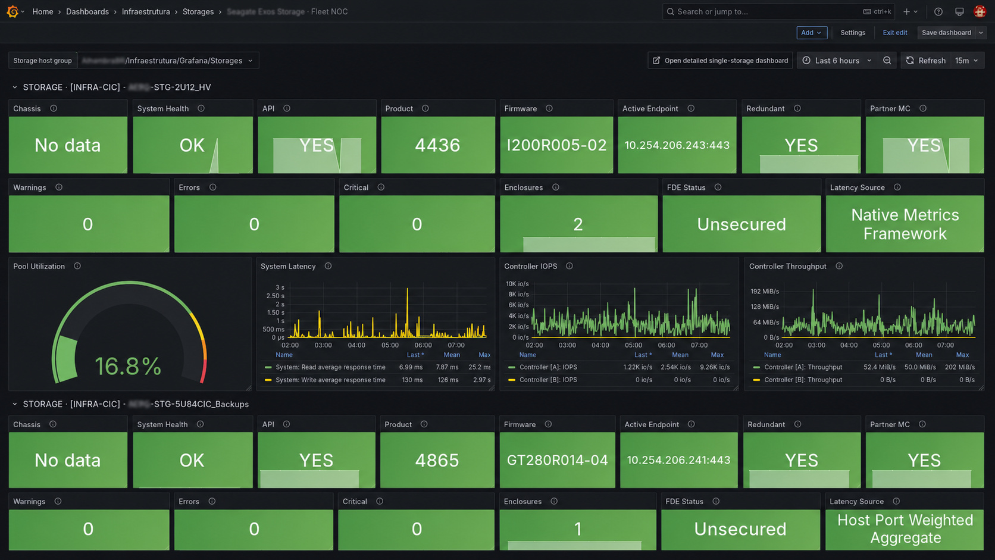Click the news feed monitor icon

(959, 11)
